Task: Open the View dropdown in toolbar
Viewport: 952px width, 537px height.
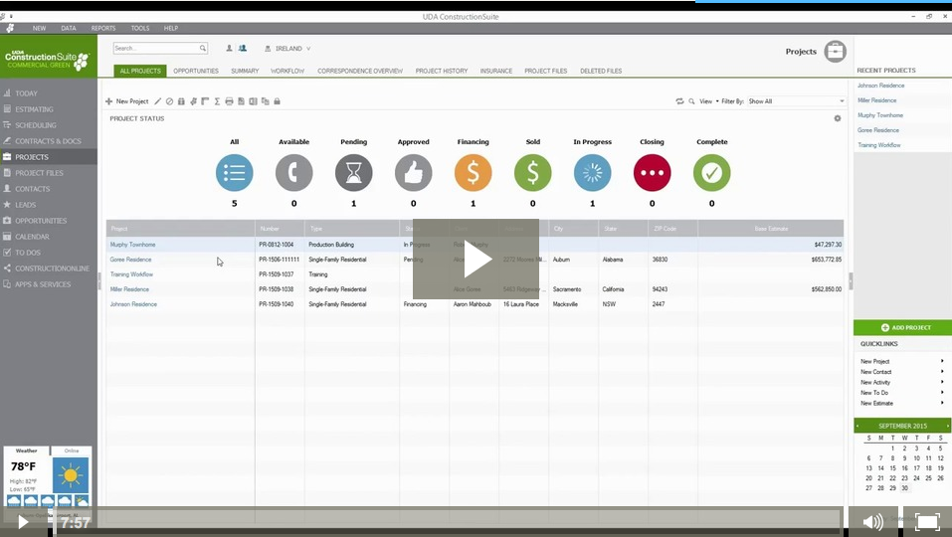Action: pos(708,101)
